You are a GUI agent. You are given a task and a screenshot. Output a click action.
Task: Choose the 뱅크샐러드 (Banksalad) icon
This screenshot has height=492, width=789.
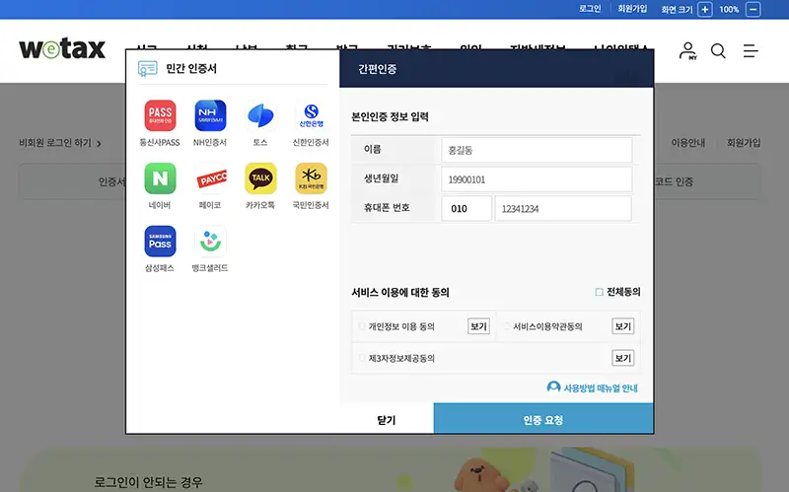point(210,242)
